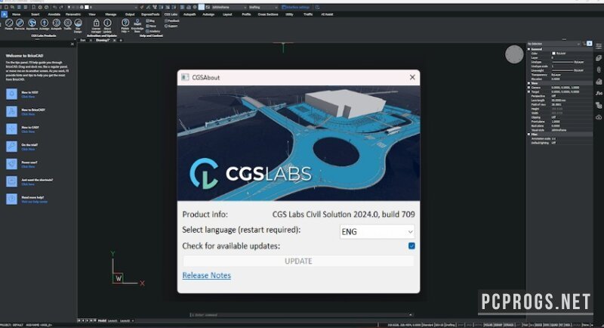Collapse the General section in Properties

[x=529, y=49]
